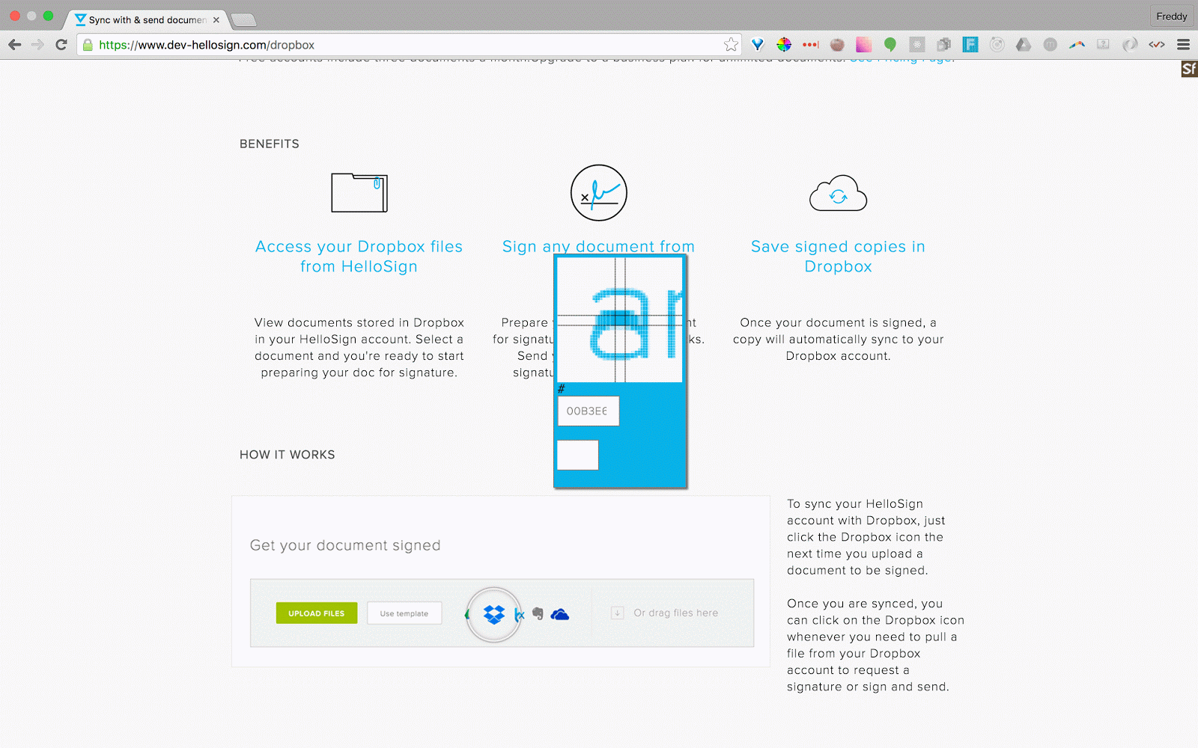The image size is (1198, 748).
Task: Open the ColorZilla color wheel extension icon
Action: click(x=784, y=44)
